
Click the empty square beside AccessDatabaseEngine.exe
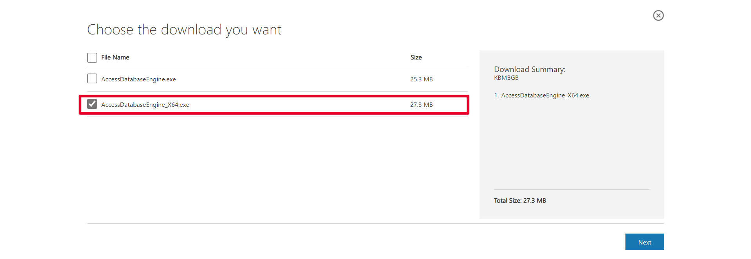tap(92, 78)
